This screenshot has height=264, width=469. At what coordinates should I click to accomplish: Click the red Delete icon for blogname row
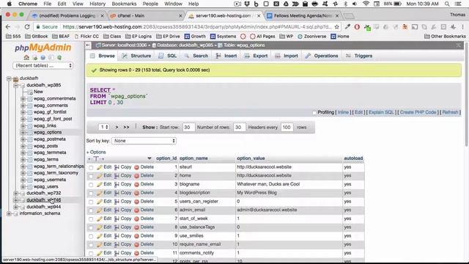[x=137, y=184]
